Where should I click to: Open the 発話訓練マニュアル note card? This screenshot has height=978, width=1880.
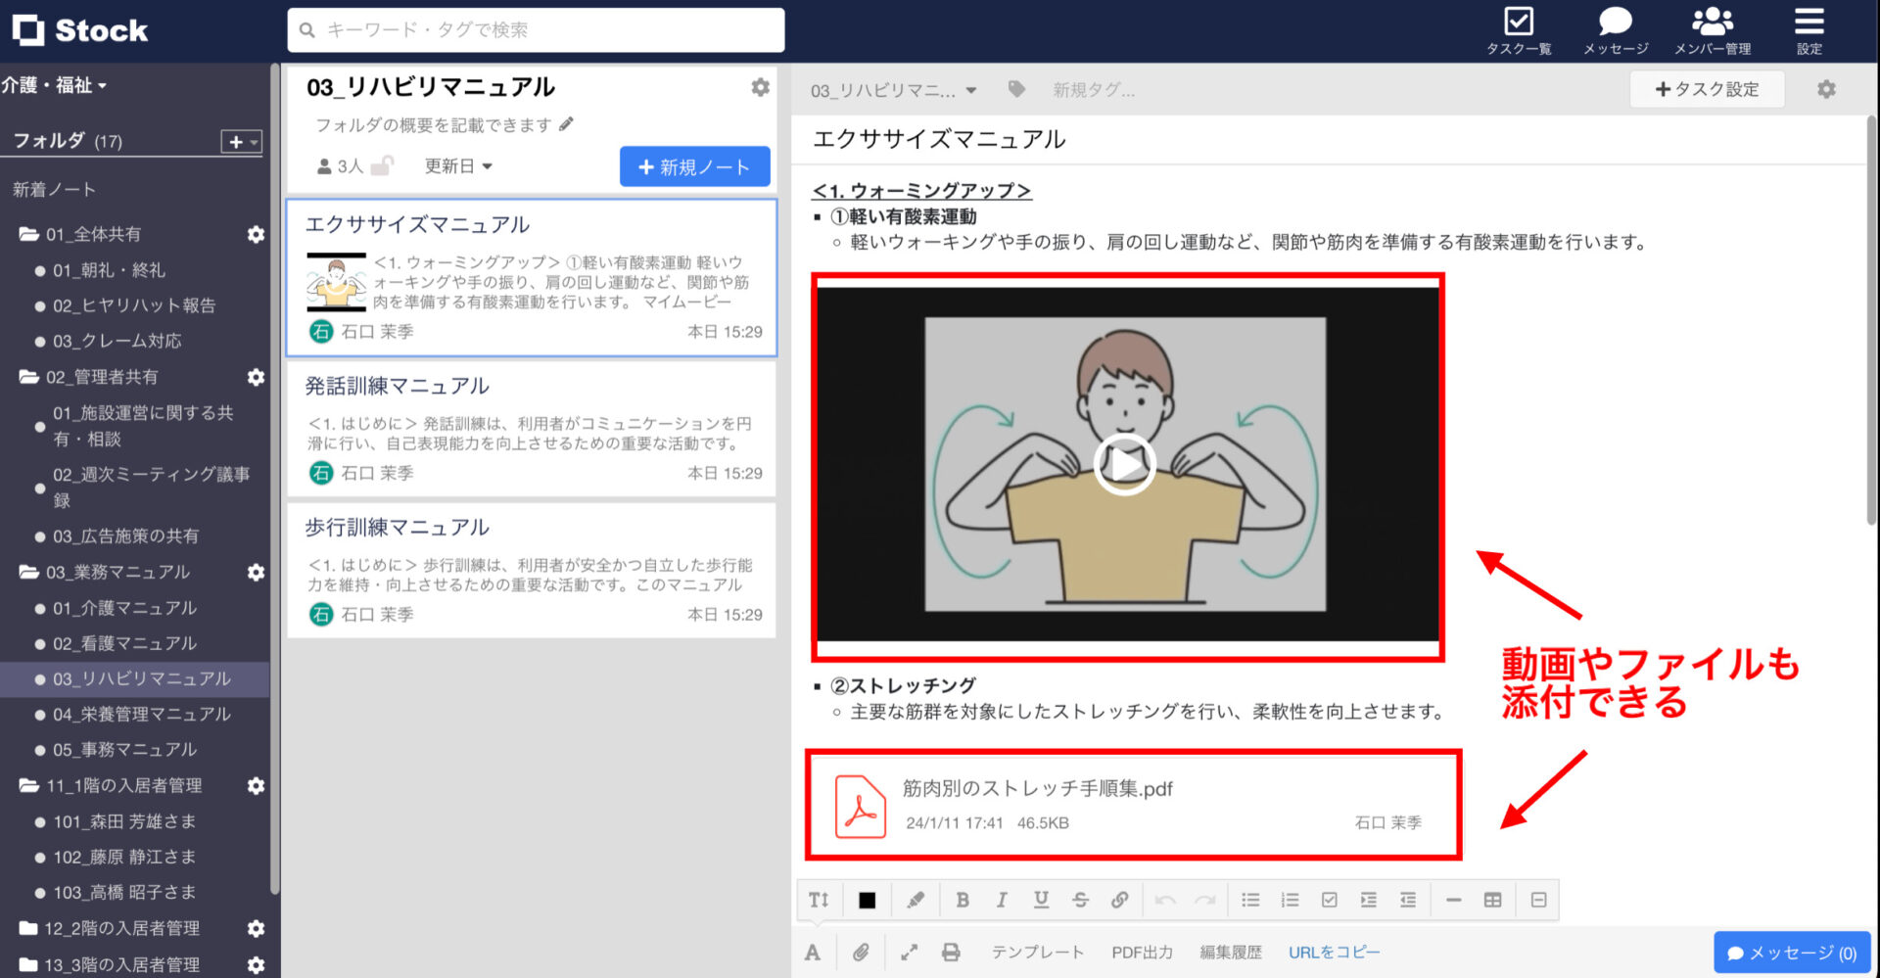(532, 429)
